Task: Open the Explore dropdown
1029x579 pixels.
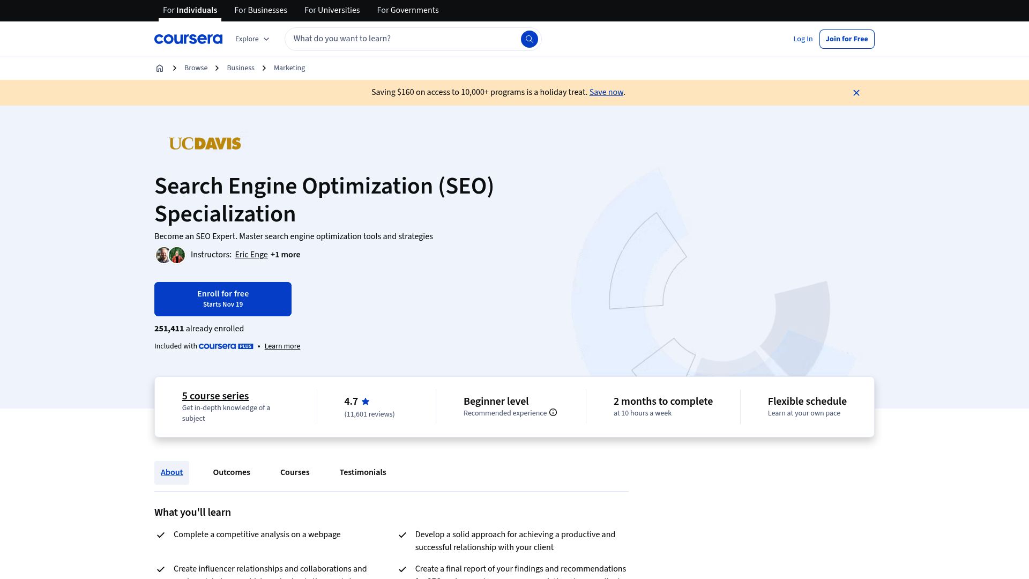Action: point(251,39)
